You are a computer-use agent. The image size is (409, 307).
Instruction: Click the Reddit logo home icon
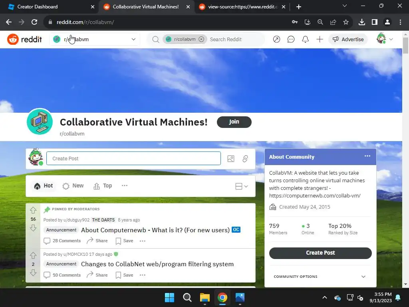click(13, 40)
